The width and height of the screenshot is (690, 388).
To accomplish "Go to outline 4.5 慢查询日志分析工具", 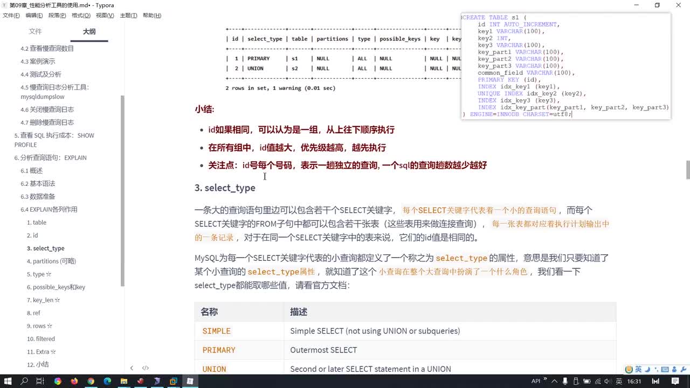I will 54,92.
